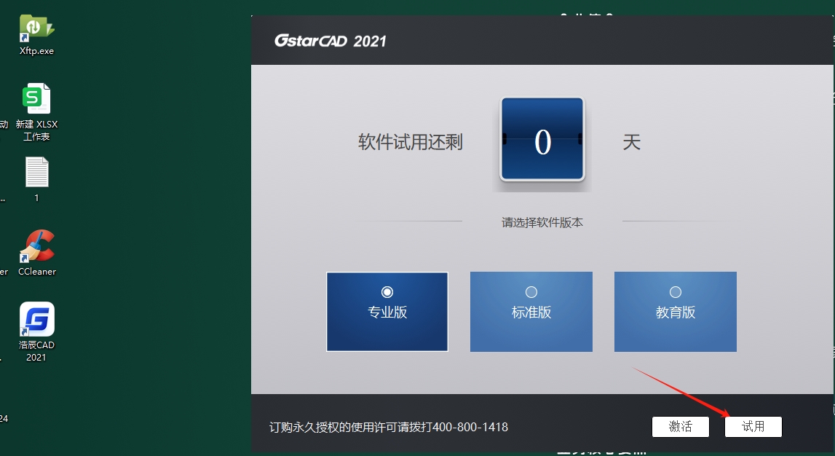The image size is (835, 456).
Task: Click the blue trial days counter showing 0
Action: click(x=542, y=139)
